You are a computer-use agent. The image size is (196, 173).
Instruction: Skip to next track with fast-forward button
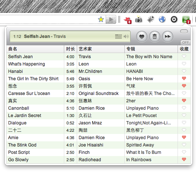168,36
